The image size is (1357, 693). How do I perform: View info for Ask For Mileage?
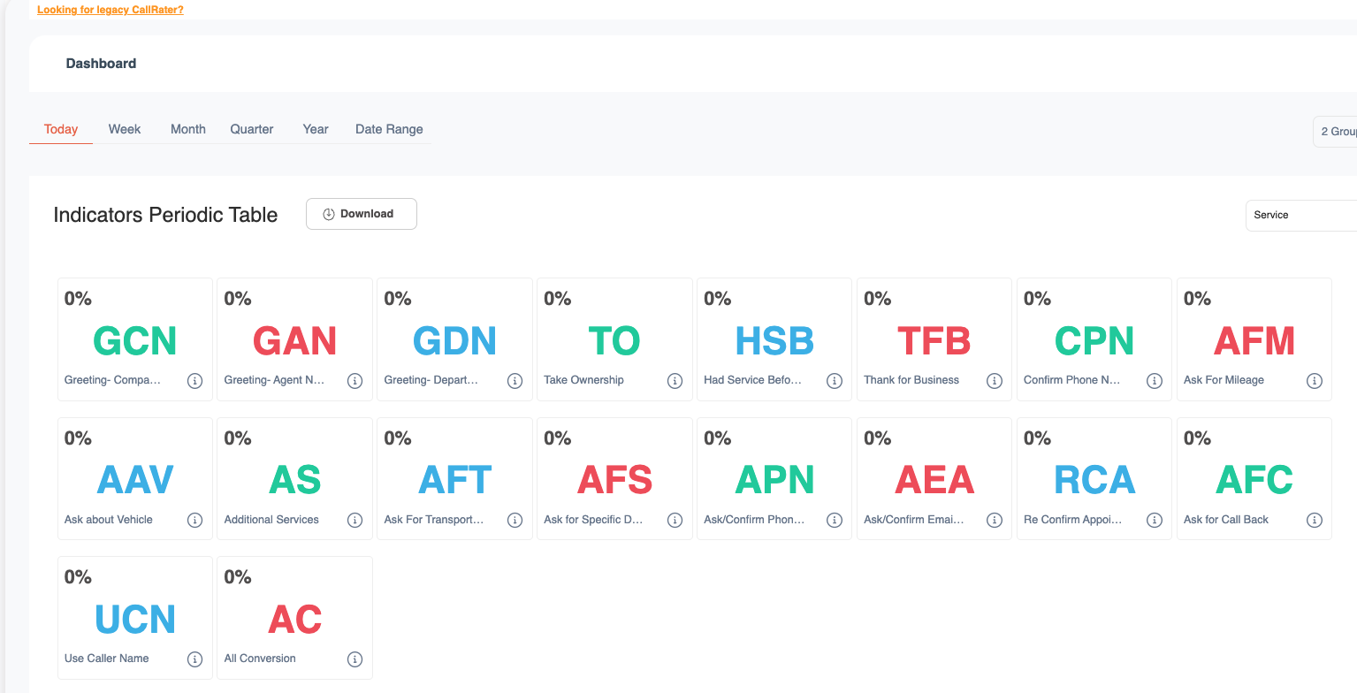coord(1315,381)
